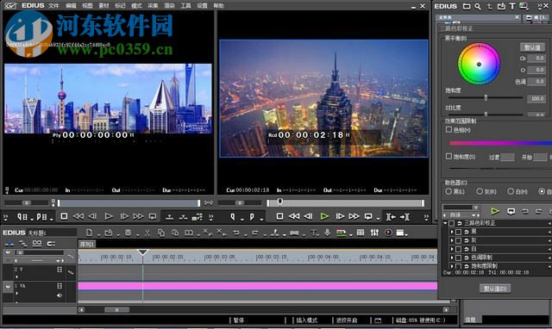Click 默认值 button beside the color wheel
The width and height of the screenshot is (552, 329).
532,47
